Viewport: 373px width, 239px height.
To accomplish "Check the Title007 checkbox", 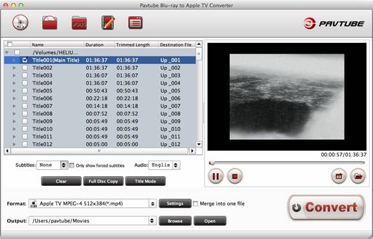I will (x=25, y=106).
